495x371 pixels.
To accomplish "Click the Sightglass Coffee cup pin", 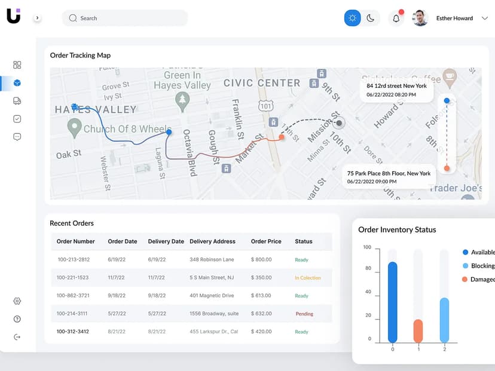I will pyautogui.click(x=450, y=78).
